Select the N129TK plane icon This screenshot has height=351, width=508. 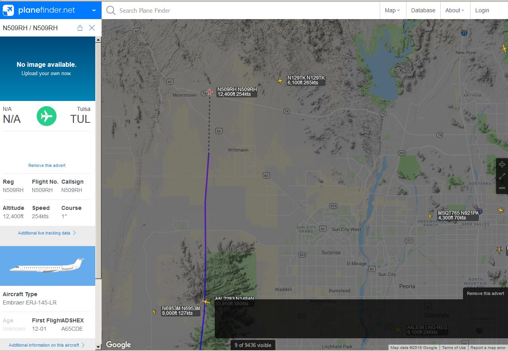(280, 81)
